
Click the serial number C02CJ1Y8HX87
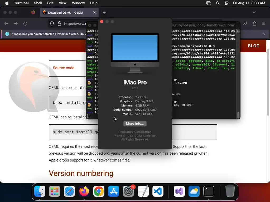pyautogui.click(x=146, y=110)
